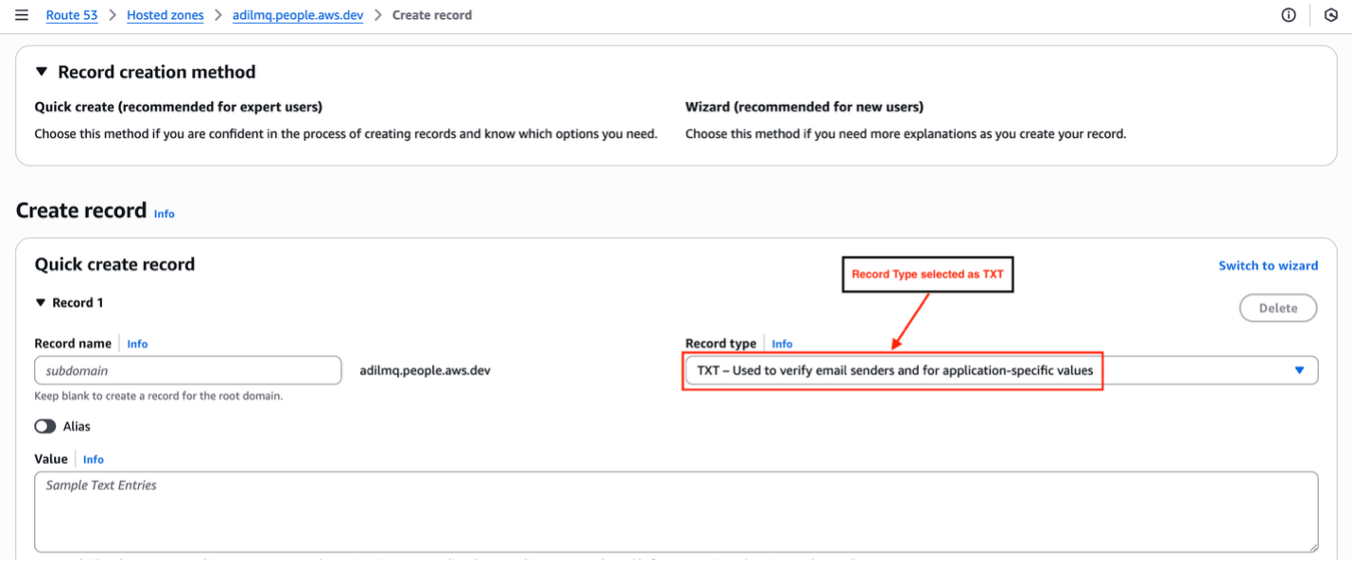Enable the Alias toggle
1352x562 pixels.
point(45,426)
